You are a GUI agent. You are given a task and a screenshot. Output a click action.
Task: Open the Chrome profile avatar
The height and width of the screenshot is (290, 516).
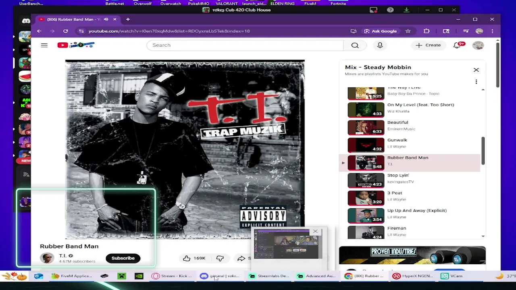[479, 31]
